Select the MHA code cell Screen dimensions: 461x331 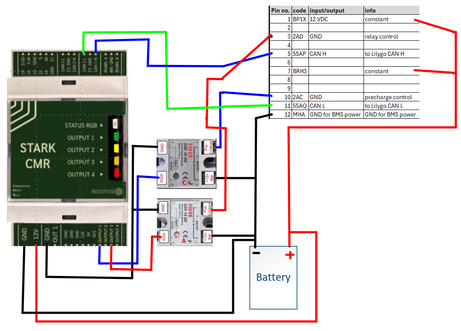pyautogui.click(x=299, y=114)
